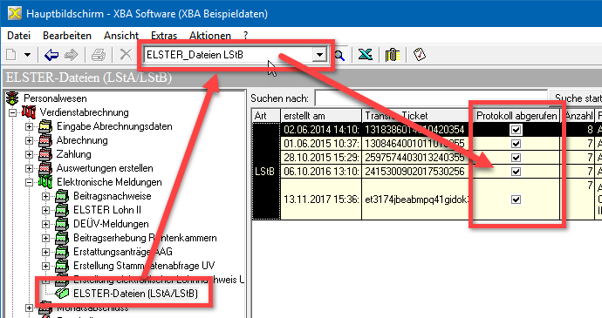Open the Datei menu
The width and height of the screenshot is (602, 318).
pos(19,36)
